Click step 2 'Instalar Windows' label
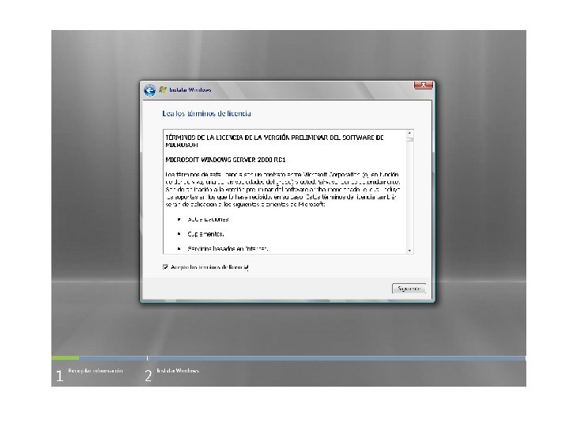 pyautogui.click(x=178, y=371)
